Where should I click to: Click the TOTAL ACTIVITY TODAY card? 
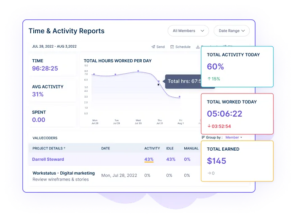237,66
